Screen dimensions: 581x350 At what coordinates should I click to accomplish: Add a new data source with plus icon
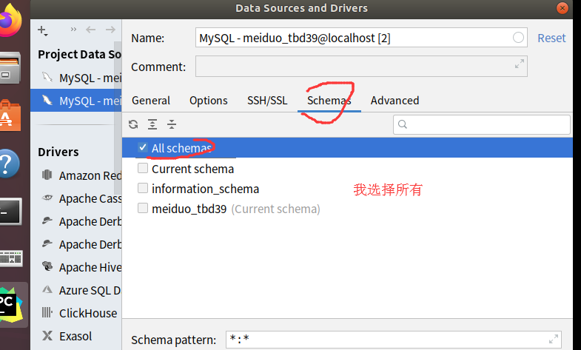tap(43, 30)
